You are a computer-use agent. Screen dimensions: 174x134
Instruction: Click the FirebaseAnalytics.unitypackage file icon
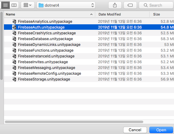point(14,21)
